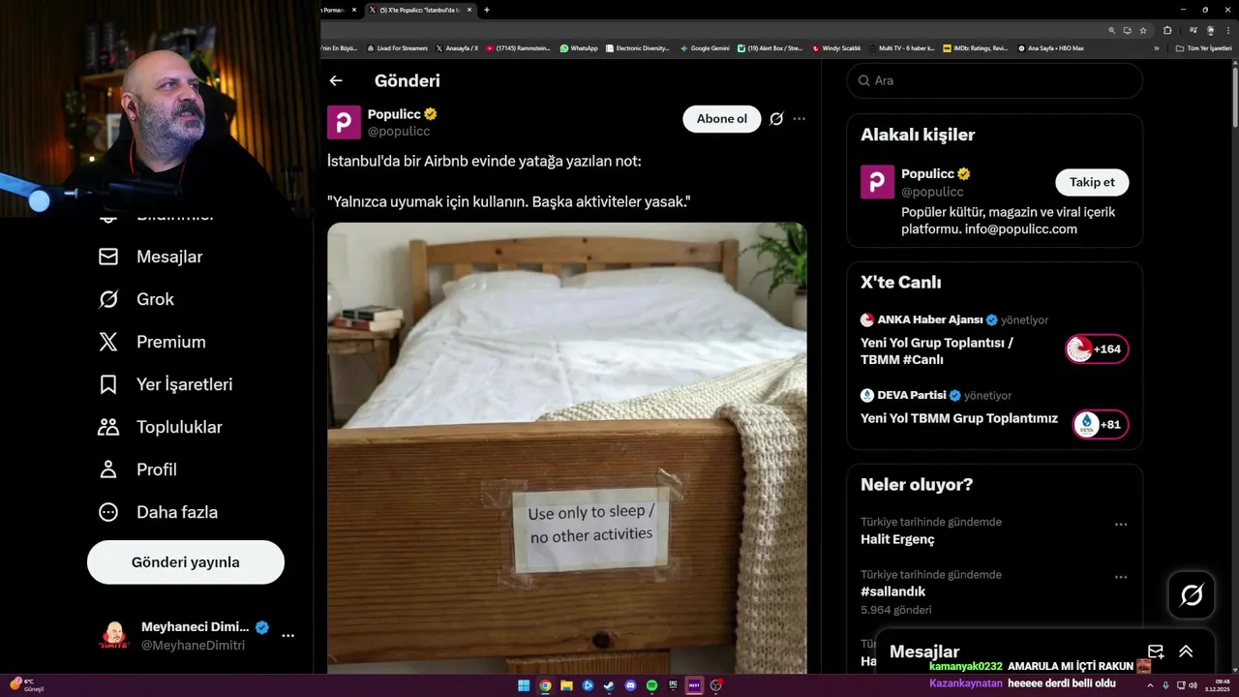
Task: Open the Tüm Yer İşaretleri folder
Action: coord(1203,47)
